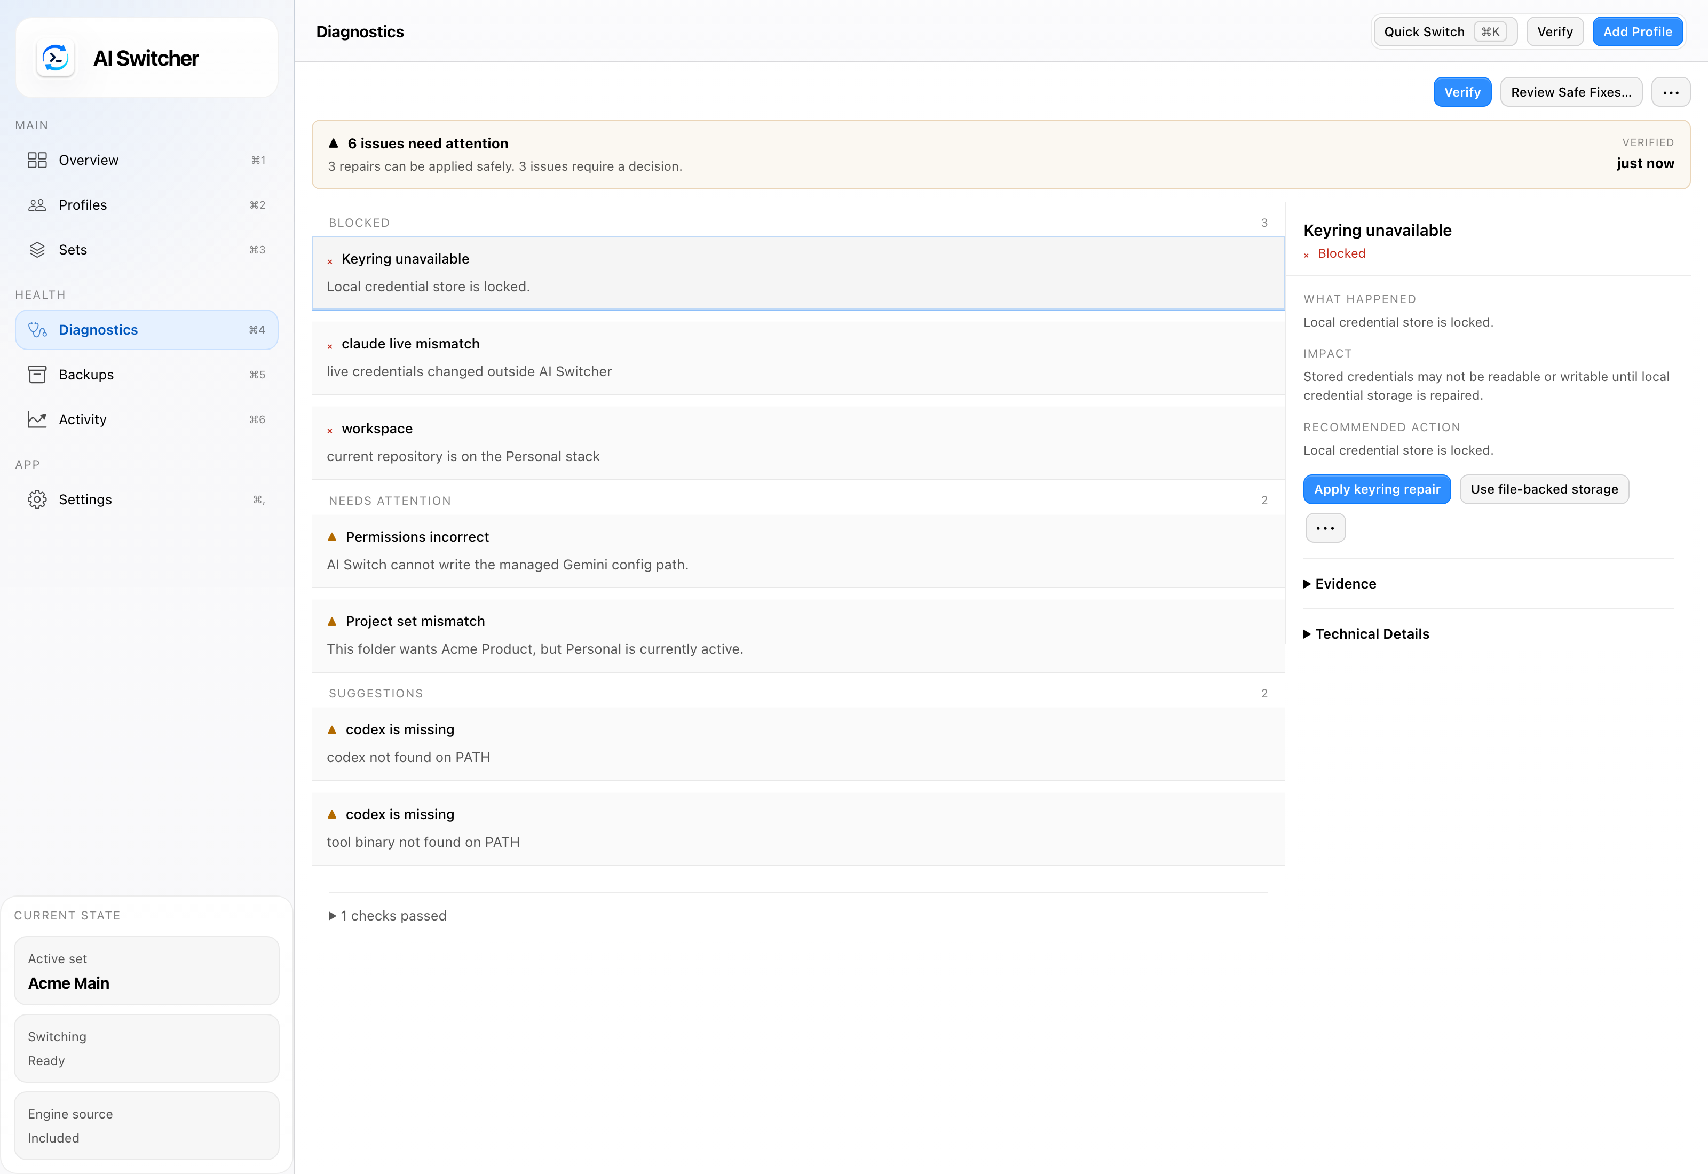This screenshot has width=1708, height=1174.
Task: Click the Settings gear icon
Action: pyautogui.click(x=37, y=499)
